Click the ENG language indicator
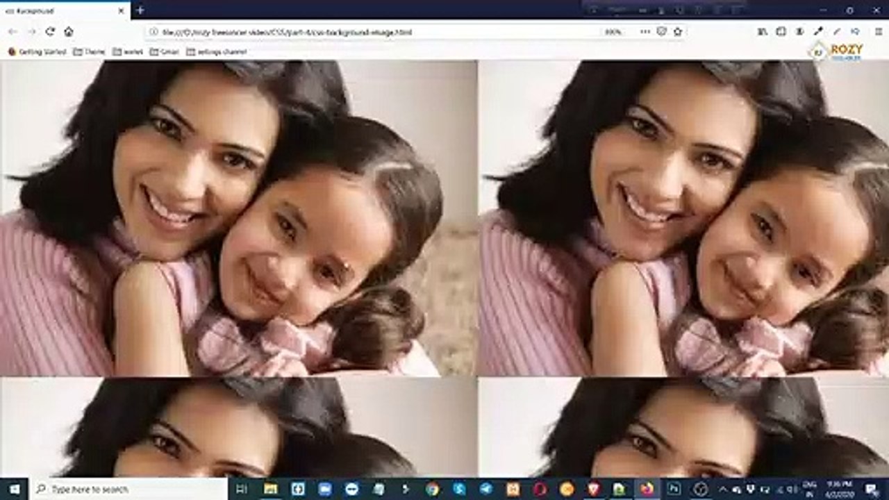Viewport: 889px width, 500px height. [x=810, y=489]
